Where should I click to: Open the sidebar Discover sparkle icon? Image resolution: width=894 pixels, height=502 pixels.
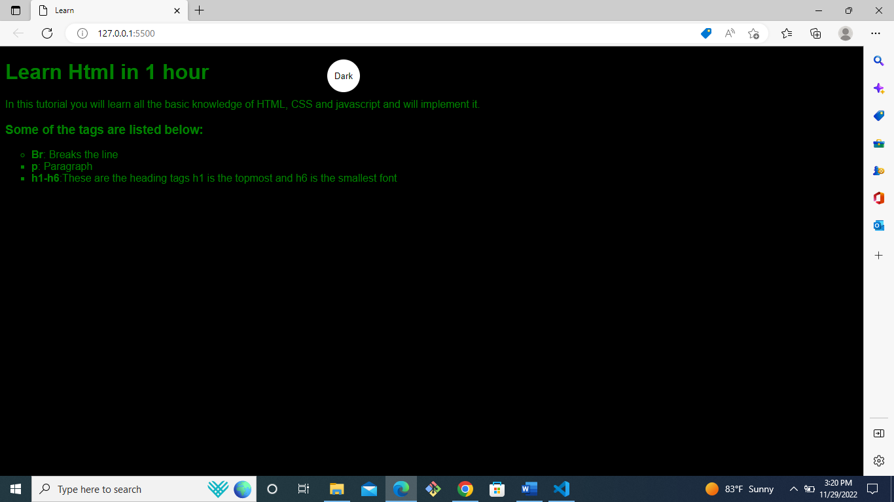point(879,88)
